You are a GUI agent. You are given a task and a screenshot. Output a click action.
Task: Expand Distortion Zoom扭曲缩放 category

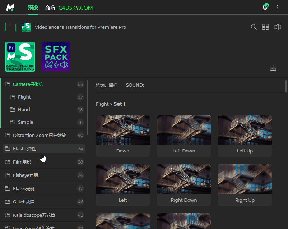[44, 136]
